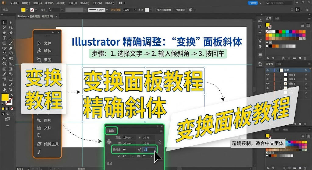312x170 pixels.
Task: Pick the bright green swatch in first row
Action: pos(284,32)
